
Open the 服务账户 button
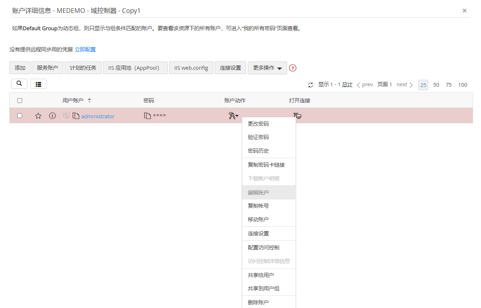tap(47, 68)
